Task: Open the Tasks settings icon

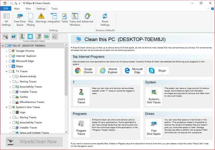Action: pos(64,19)
